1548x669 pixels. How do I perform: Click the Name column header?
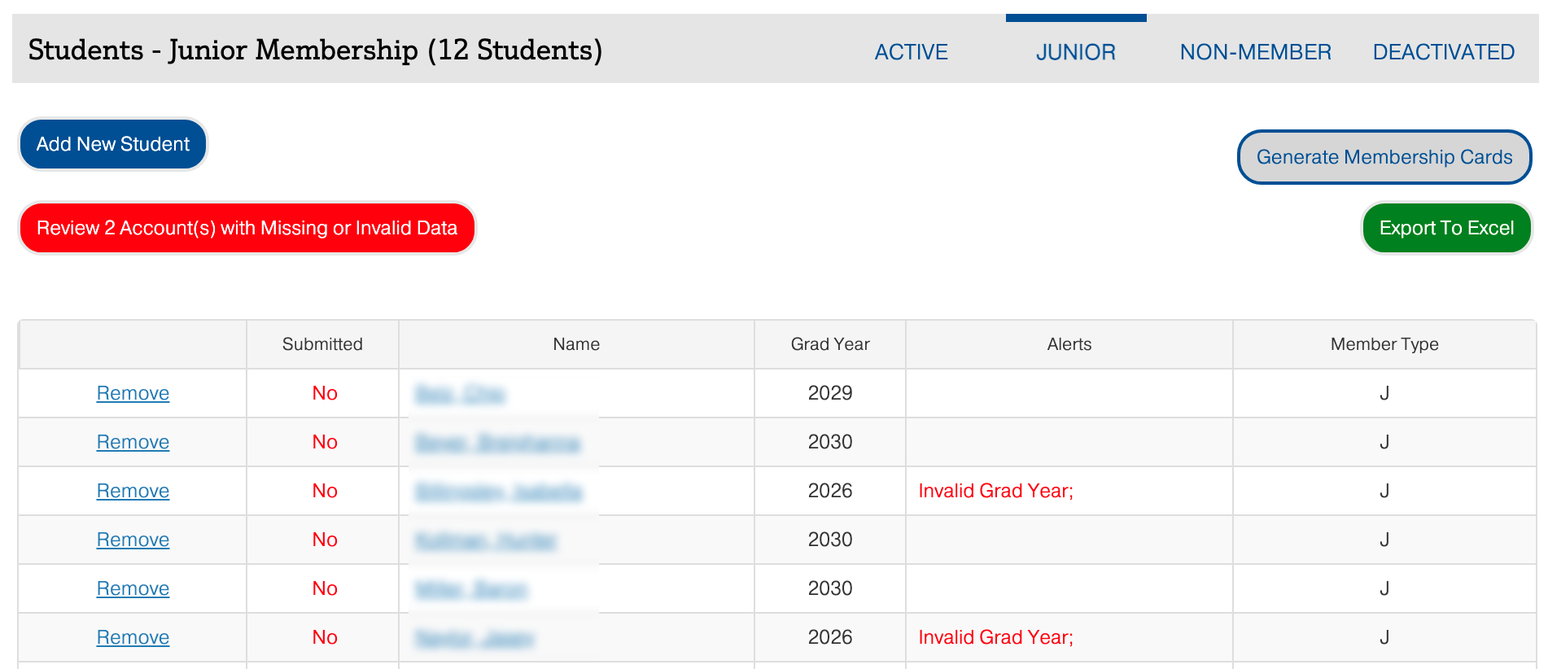coord(576,344)
